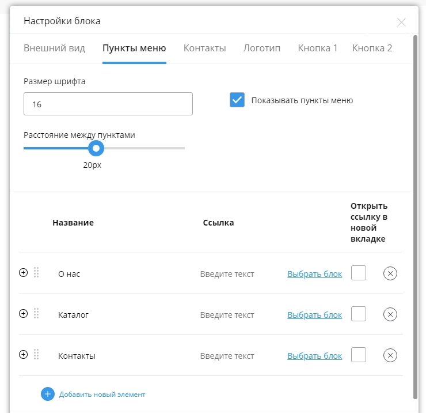
Task: Uncheck 'Показывать пункты меню' checkbox
Action: click(x=237, y=100)
